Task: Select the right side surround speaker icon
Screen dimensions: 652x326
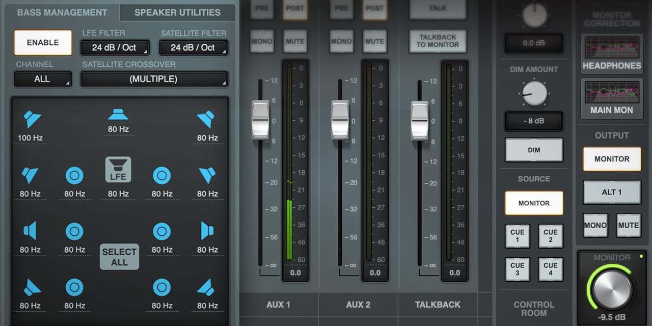Action: [x=207, y=231]
